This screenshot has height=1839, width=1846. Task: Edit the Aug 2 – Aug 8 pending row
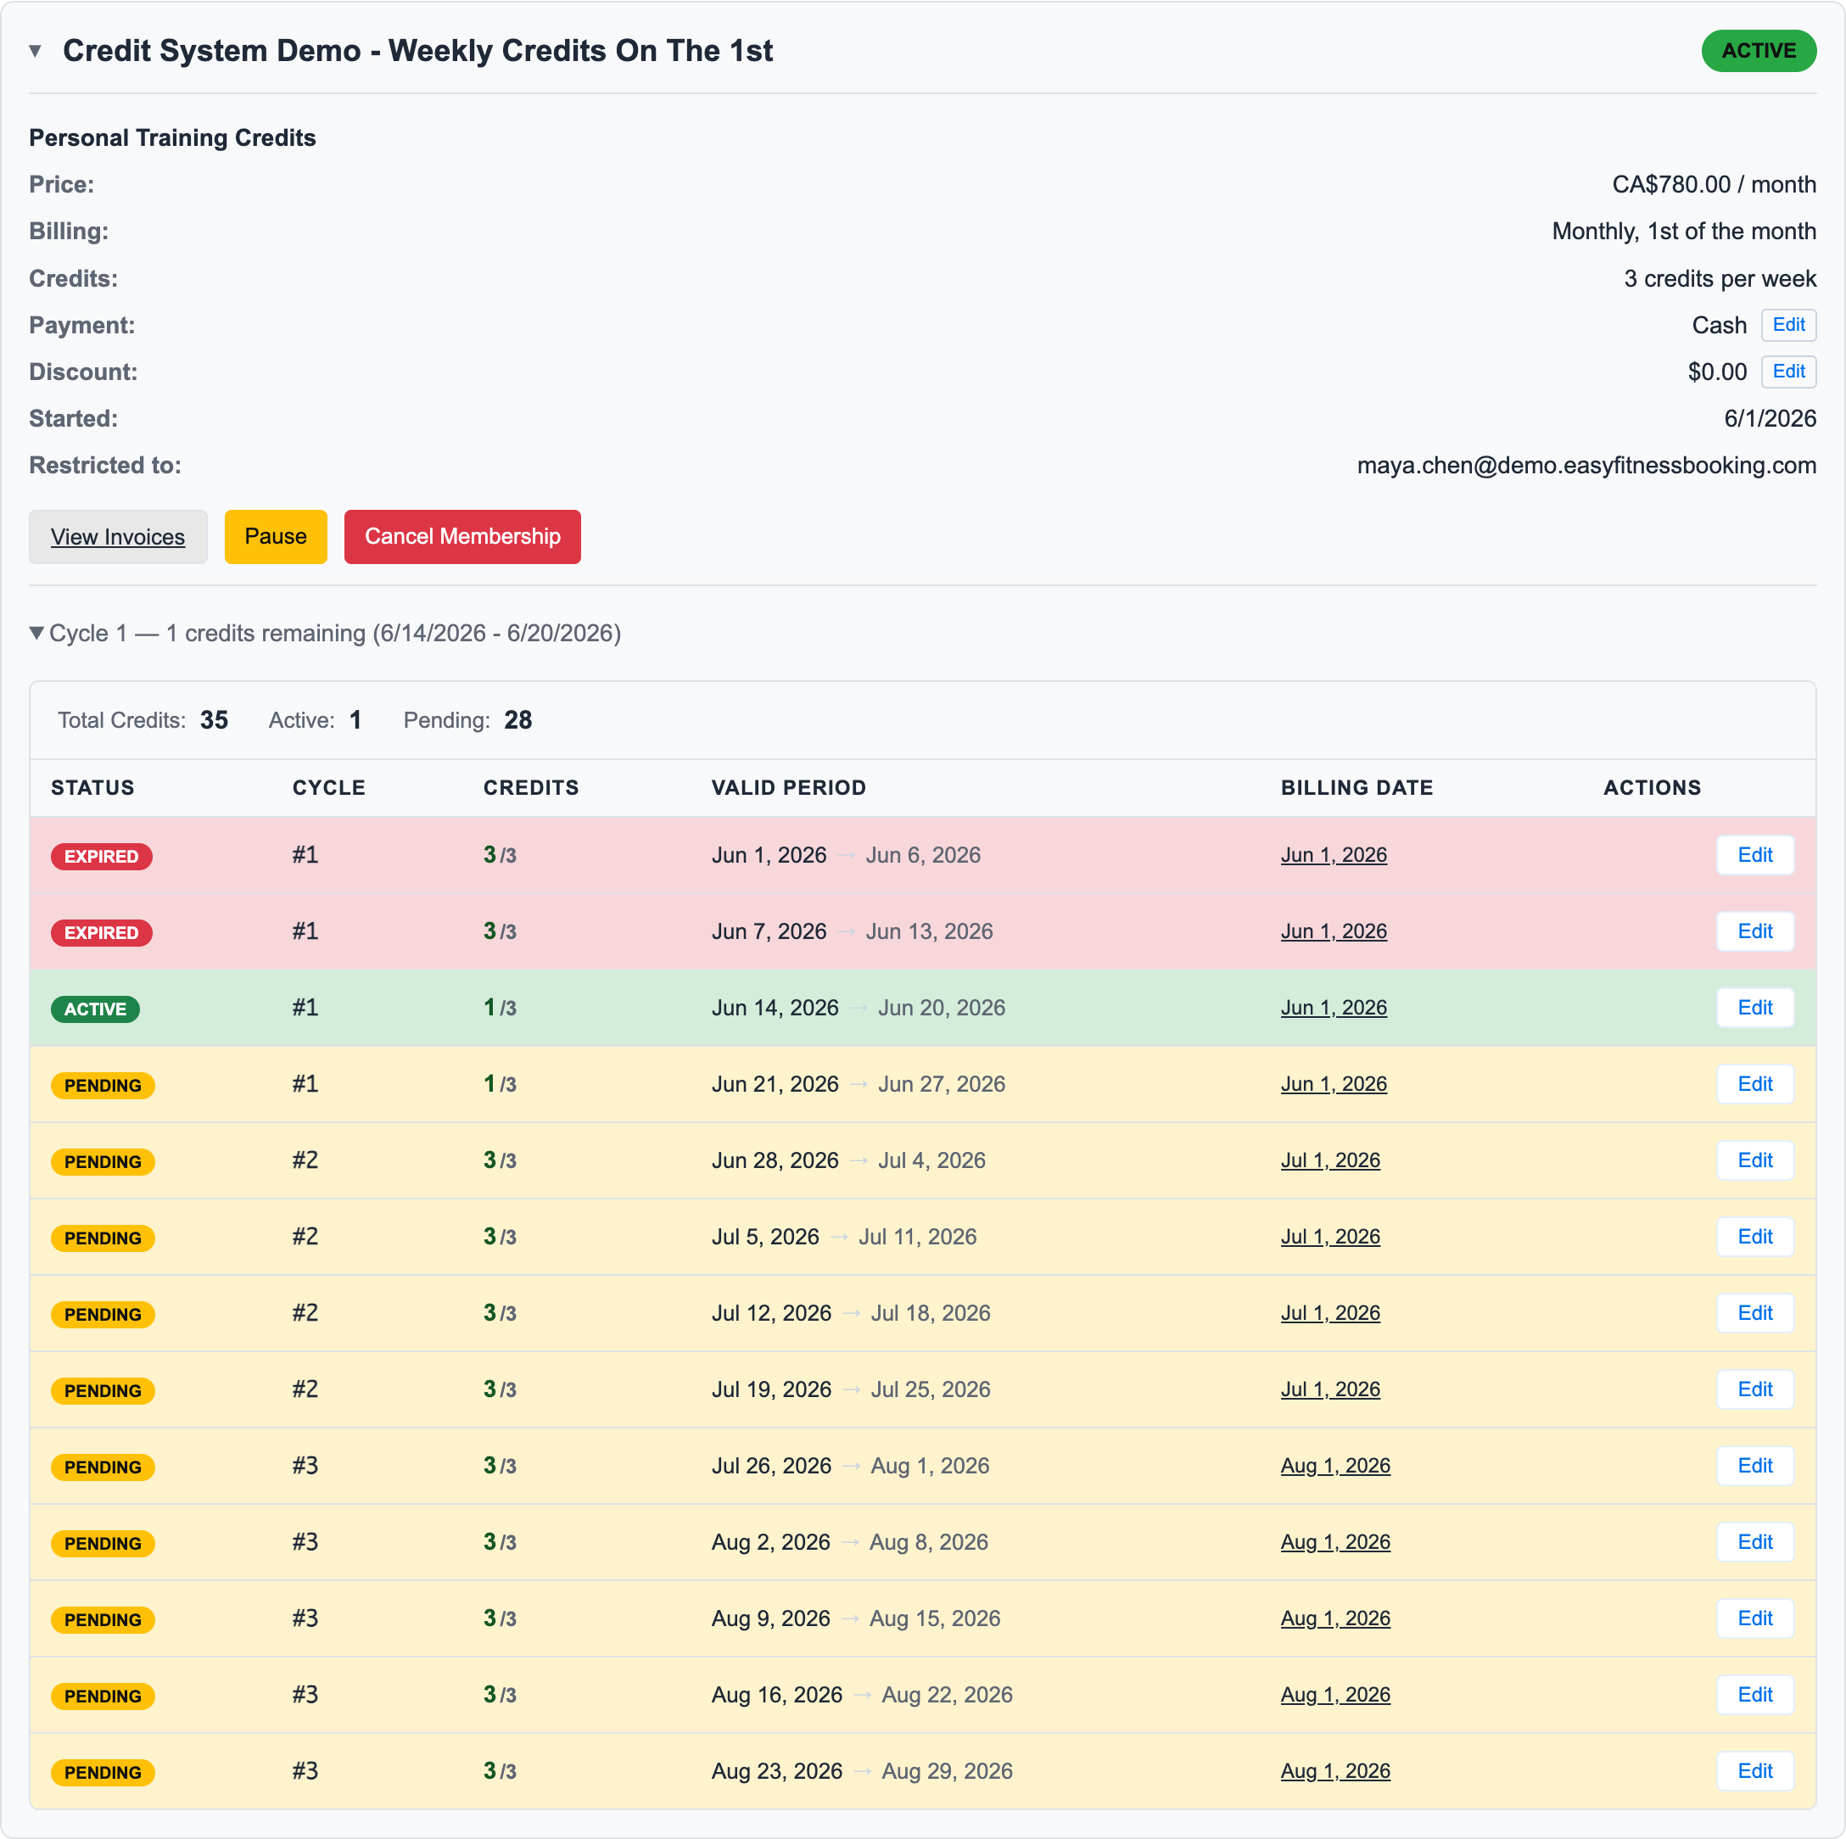[1754, 1543]
